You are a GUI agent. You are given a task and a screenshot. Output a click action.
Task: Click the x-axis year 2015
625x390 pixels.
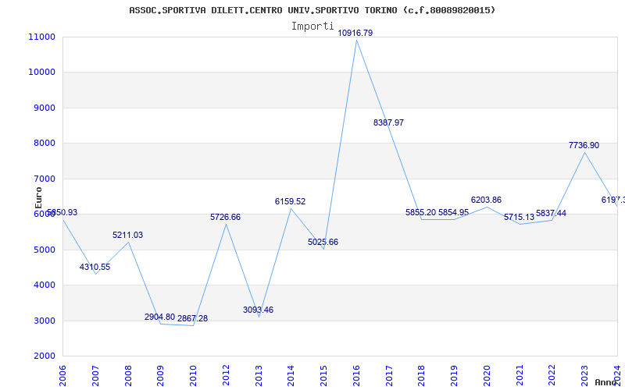pyautogui.click(x=323, y=376)
